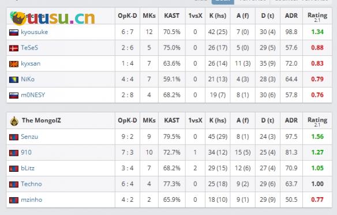Click The MongolZ team logo
Screen dimensions: 337x215
point(14,121)
